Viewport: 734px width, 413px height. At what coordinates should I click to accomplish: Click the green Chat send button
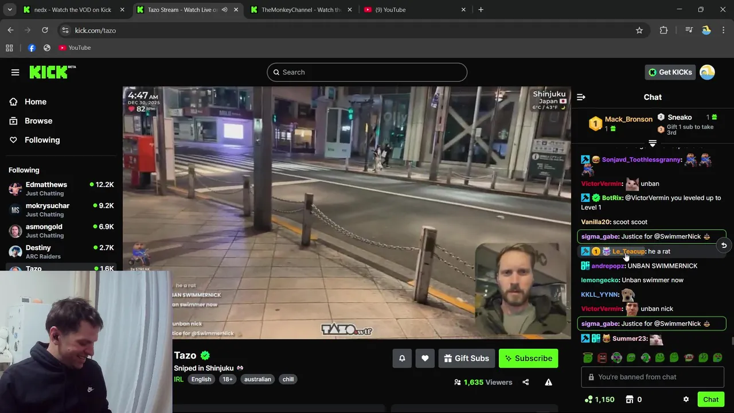click(710, 399)
